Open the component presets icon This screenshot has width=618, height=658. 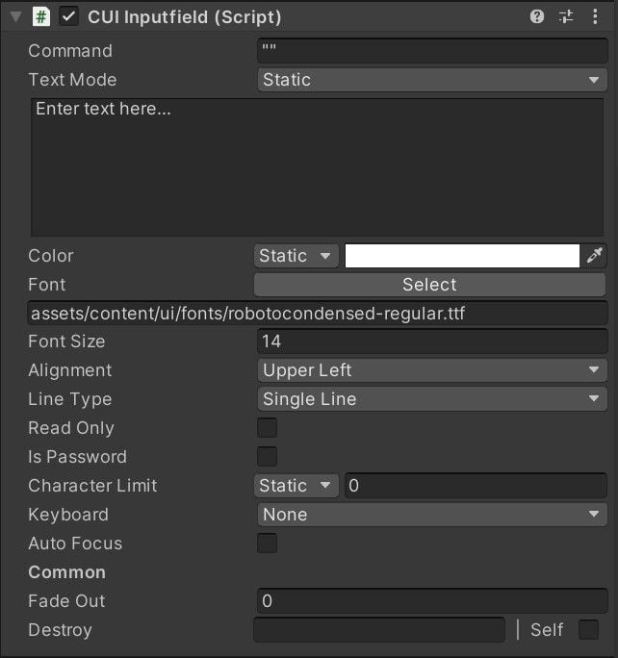point(566,16)
